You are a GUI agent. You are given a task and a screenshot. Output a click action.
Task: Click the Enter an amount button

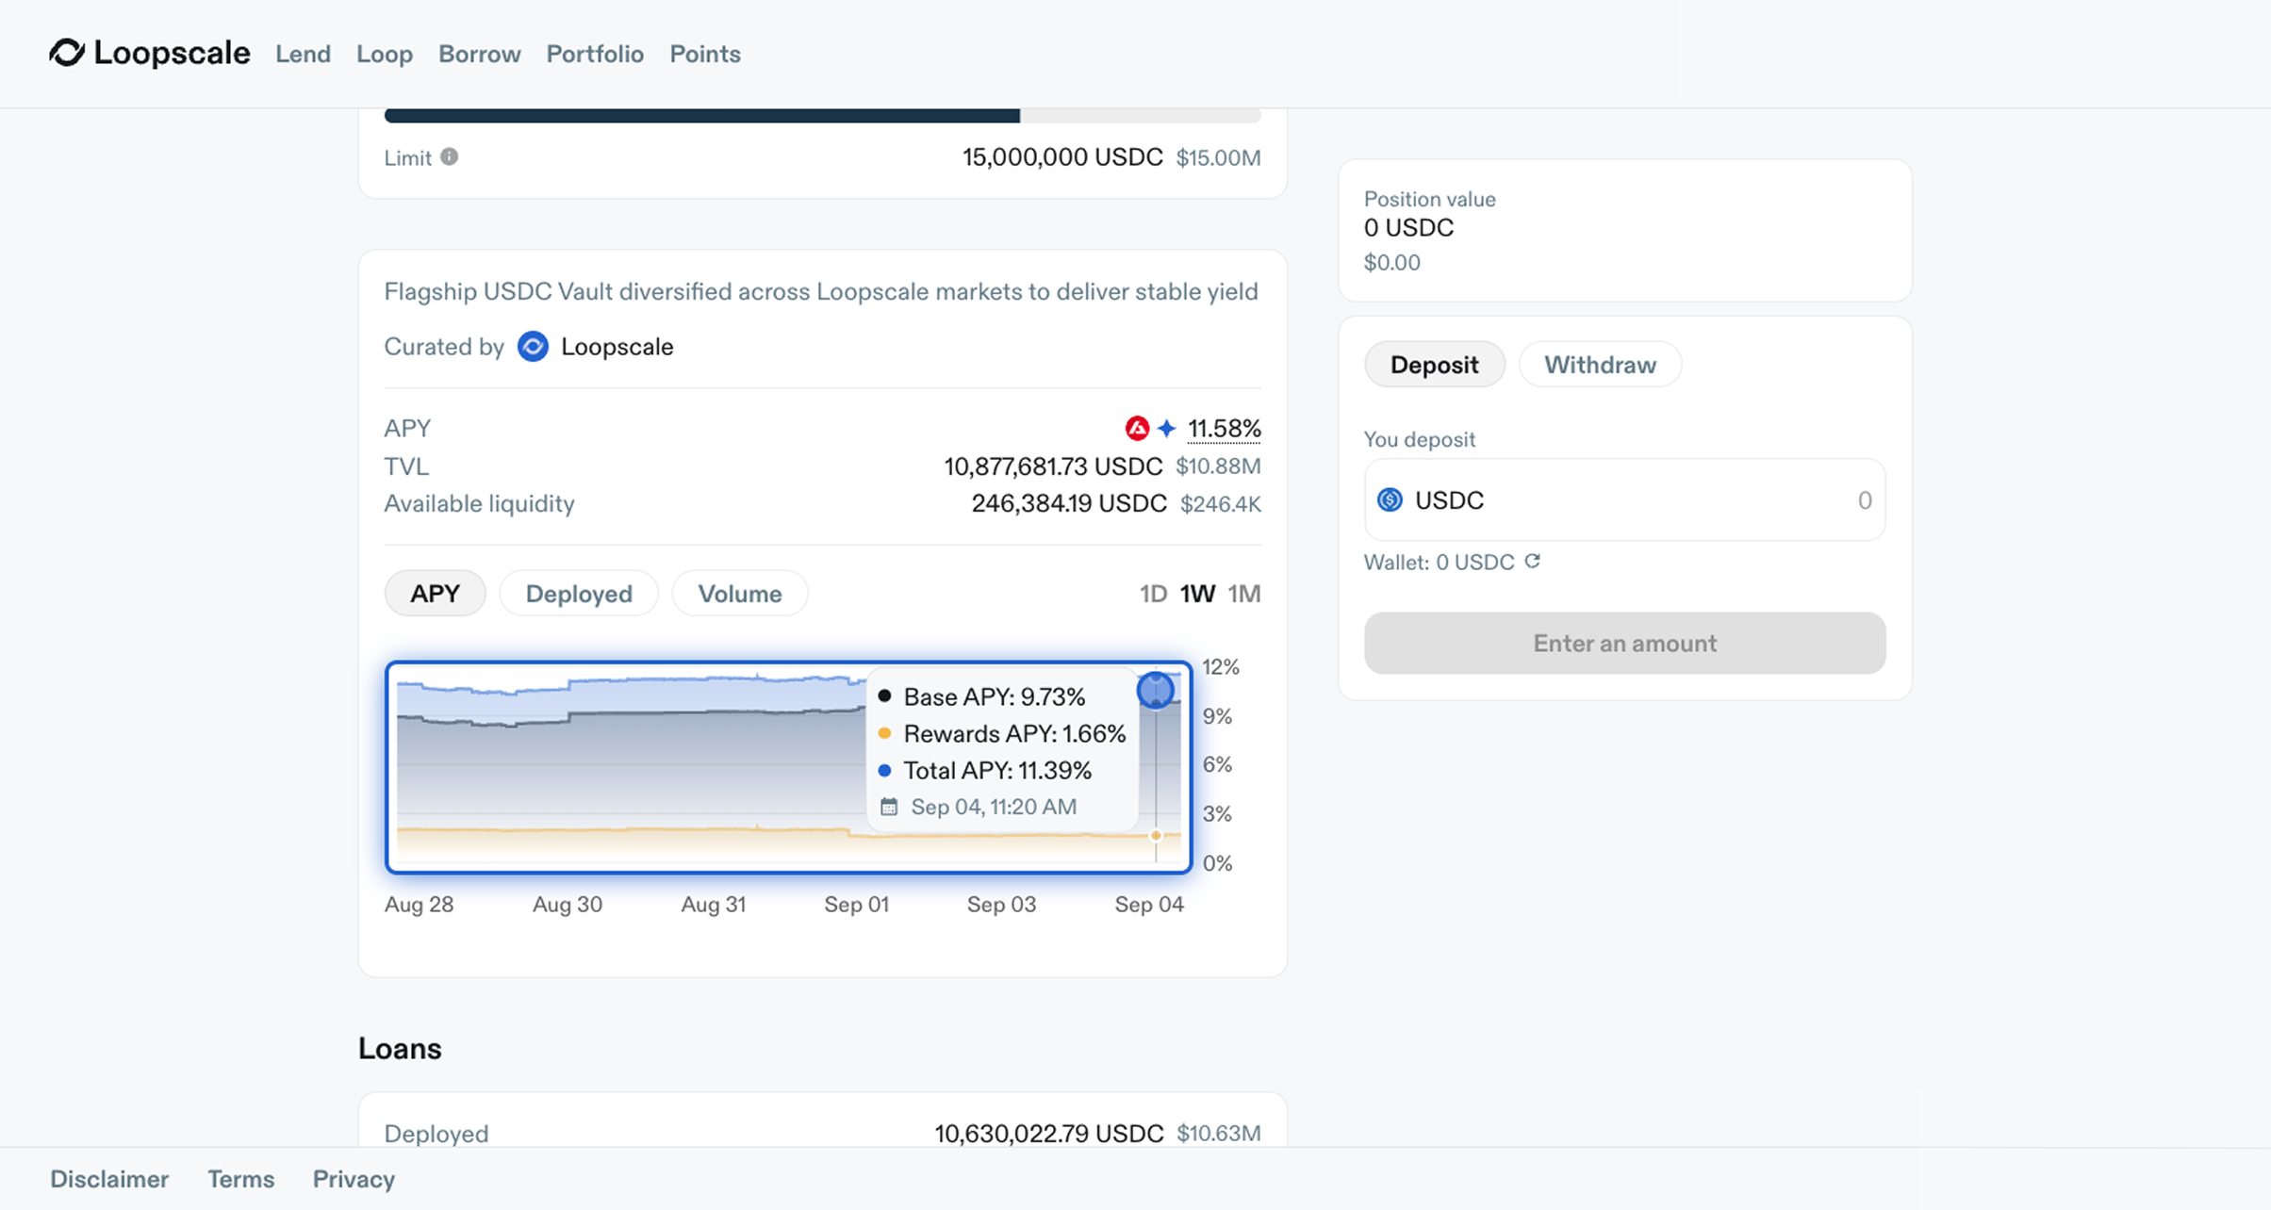click(x=1623, y=644)
